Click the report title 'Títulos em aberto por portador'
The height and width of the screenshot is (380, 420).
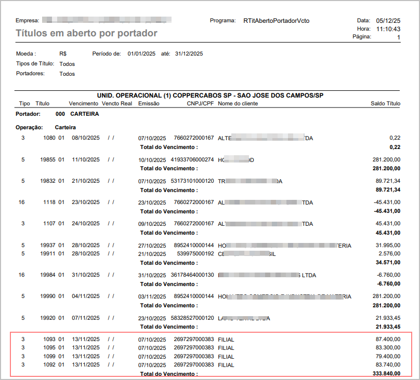[86, 33]
